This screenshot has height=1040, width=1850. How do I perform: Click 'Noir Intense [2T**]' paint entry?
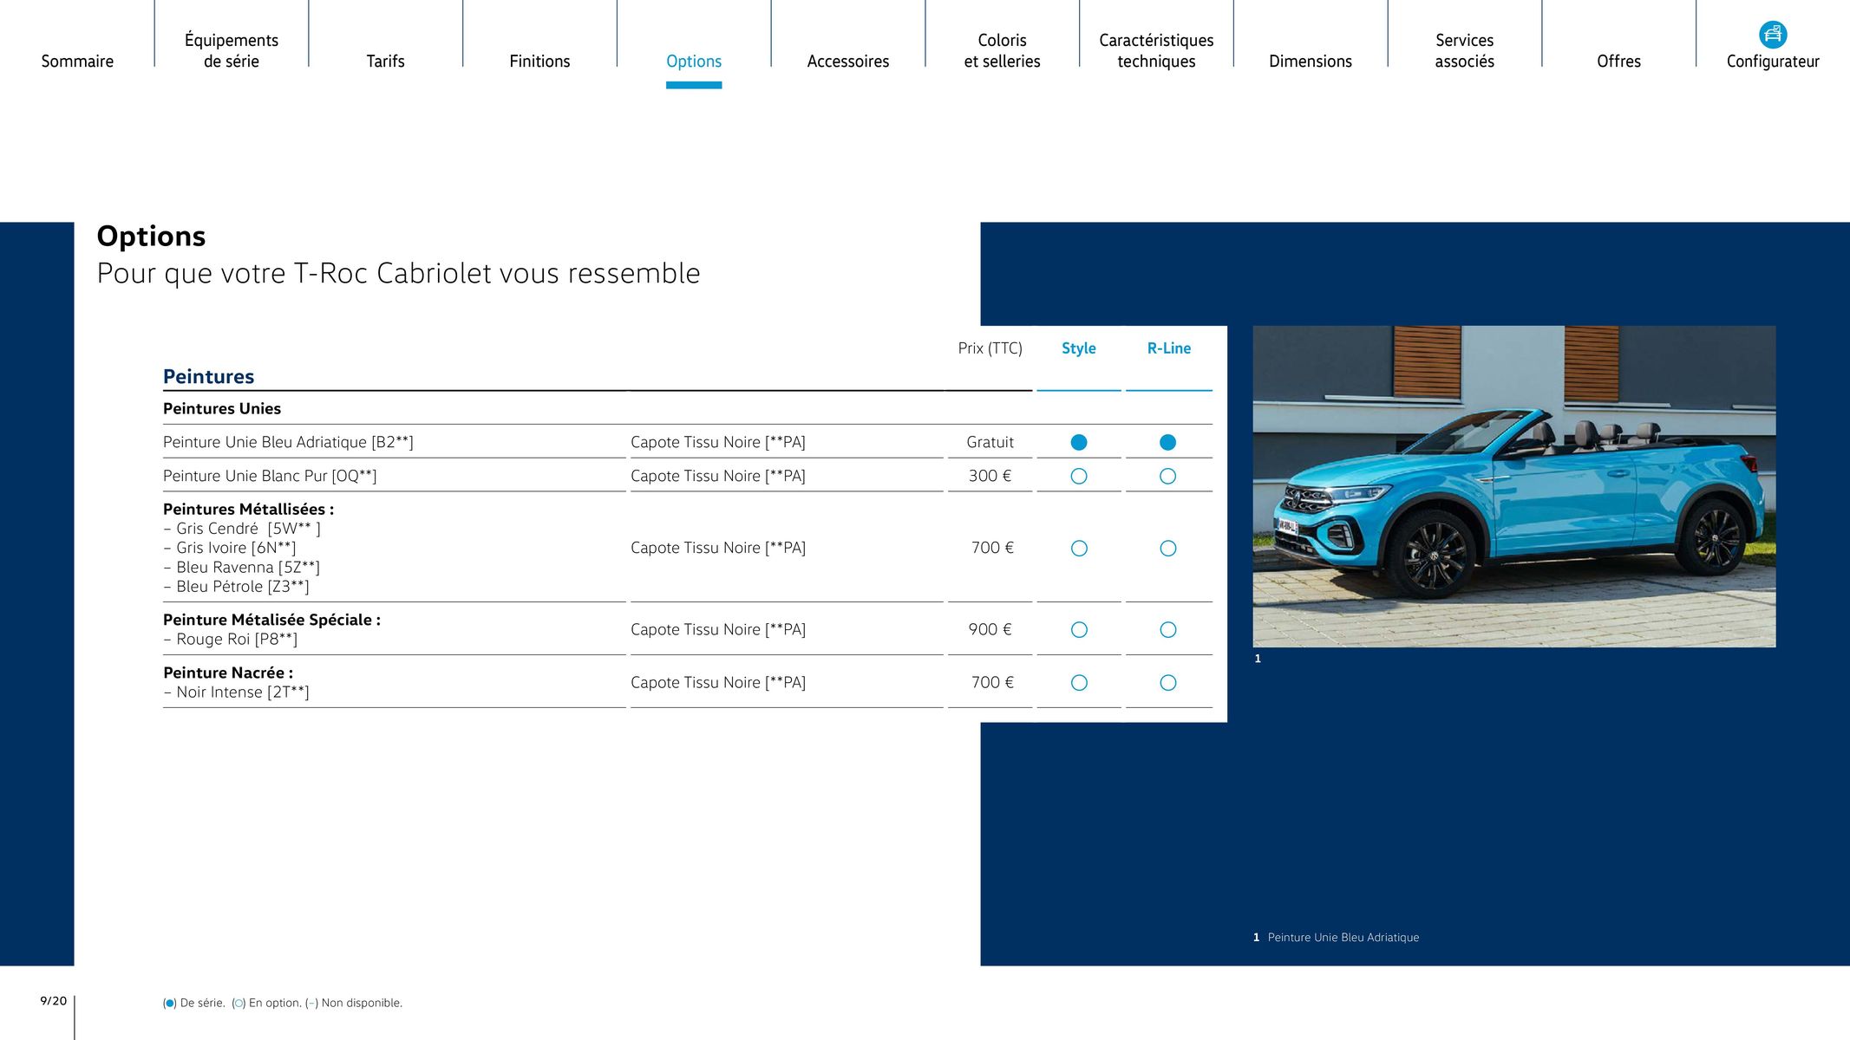(x=237, y=692)
